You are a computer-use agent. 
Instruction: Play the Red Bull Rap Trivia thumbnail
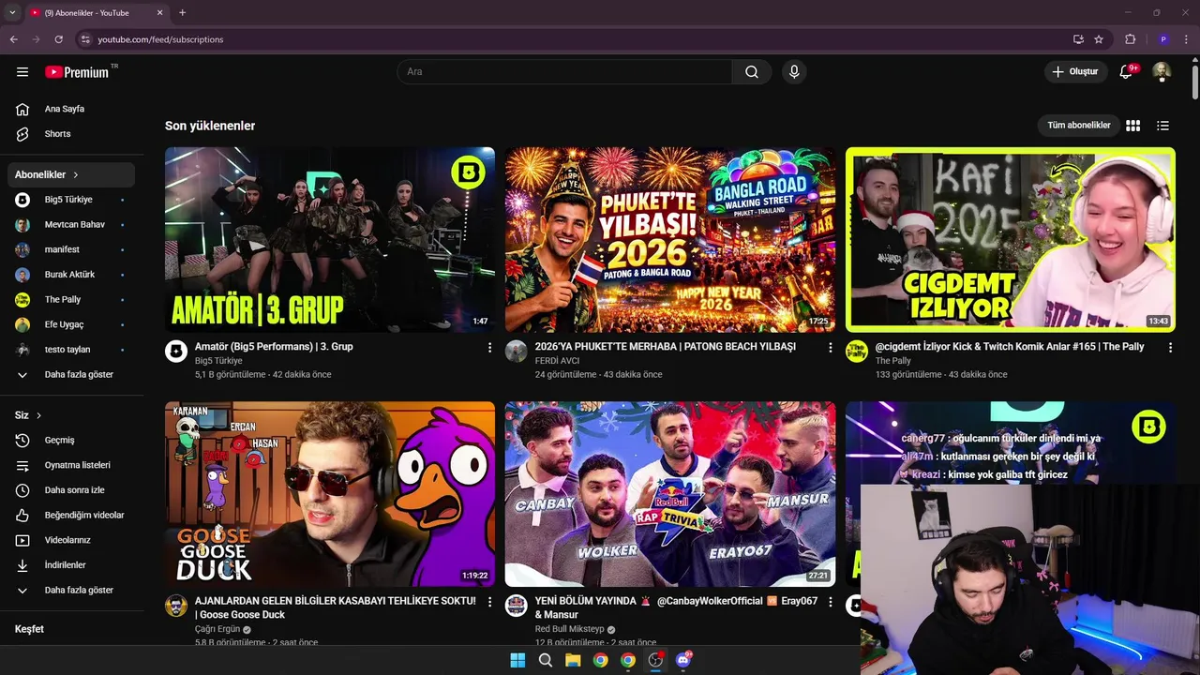(x=670, y=494)
